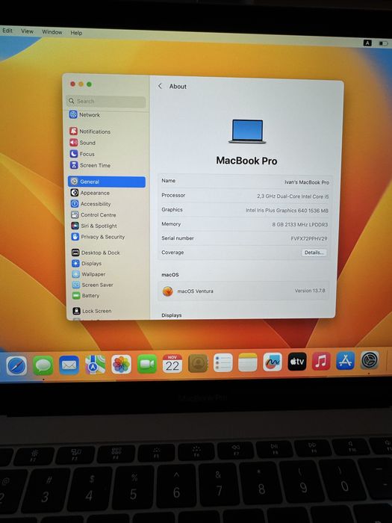Click System Settings icon in the Dock
The width and height of the screenshot is (392, 523).
coord(370,360)
